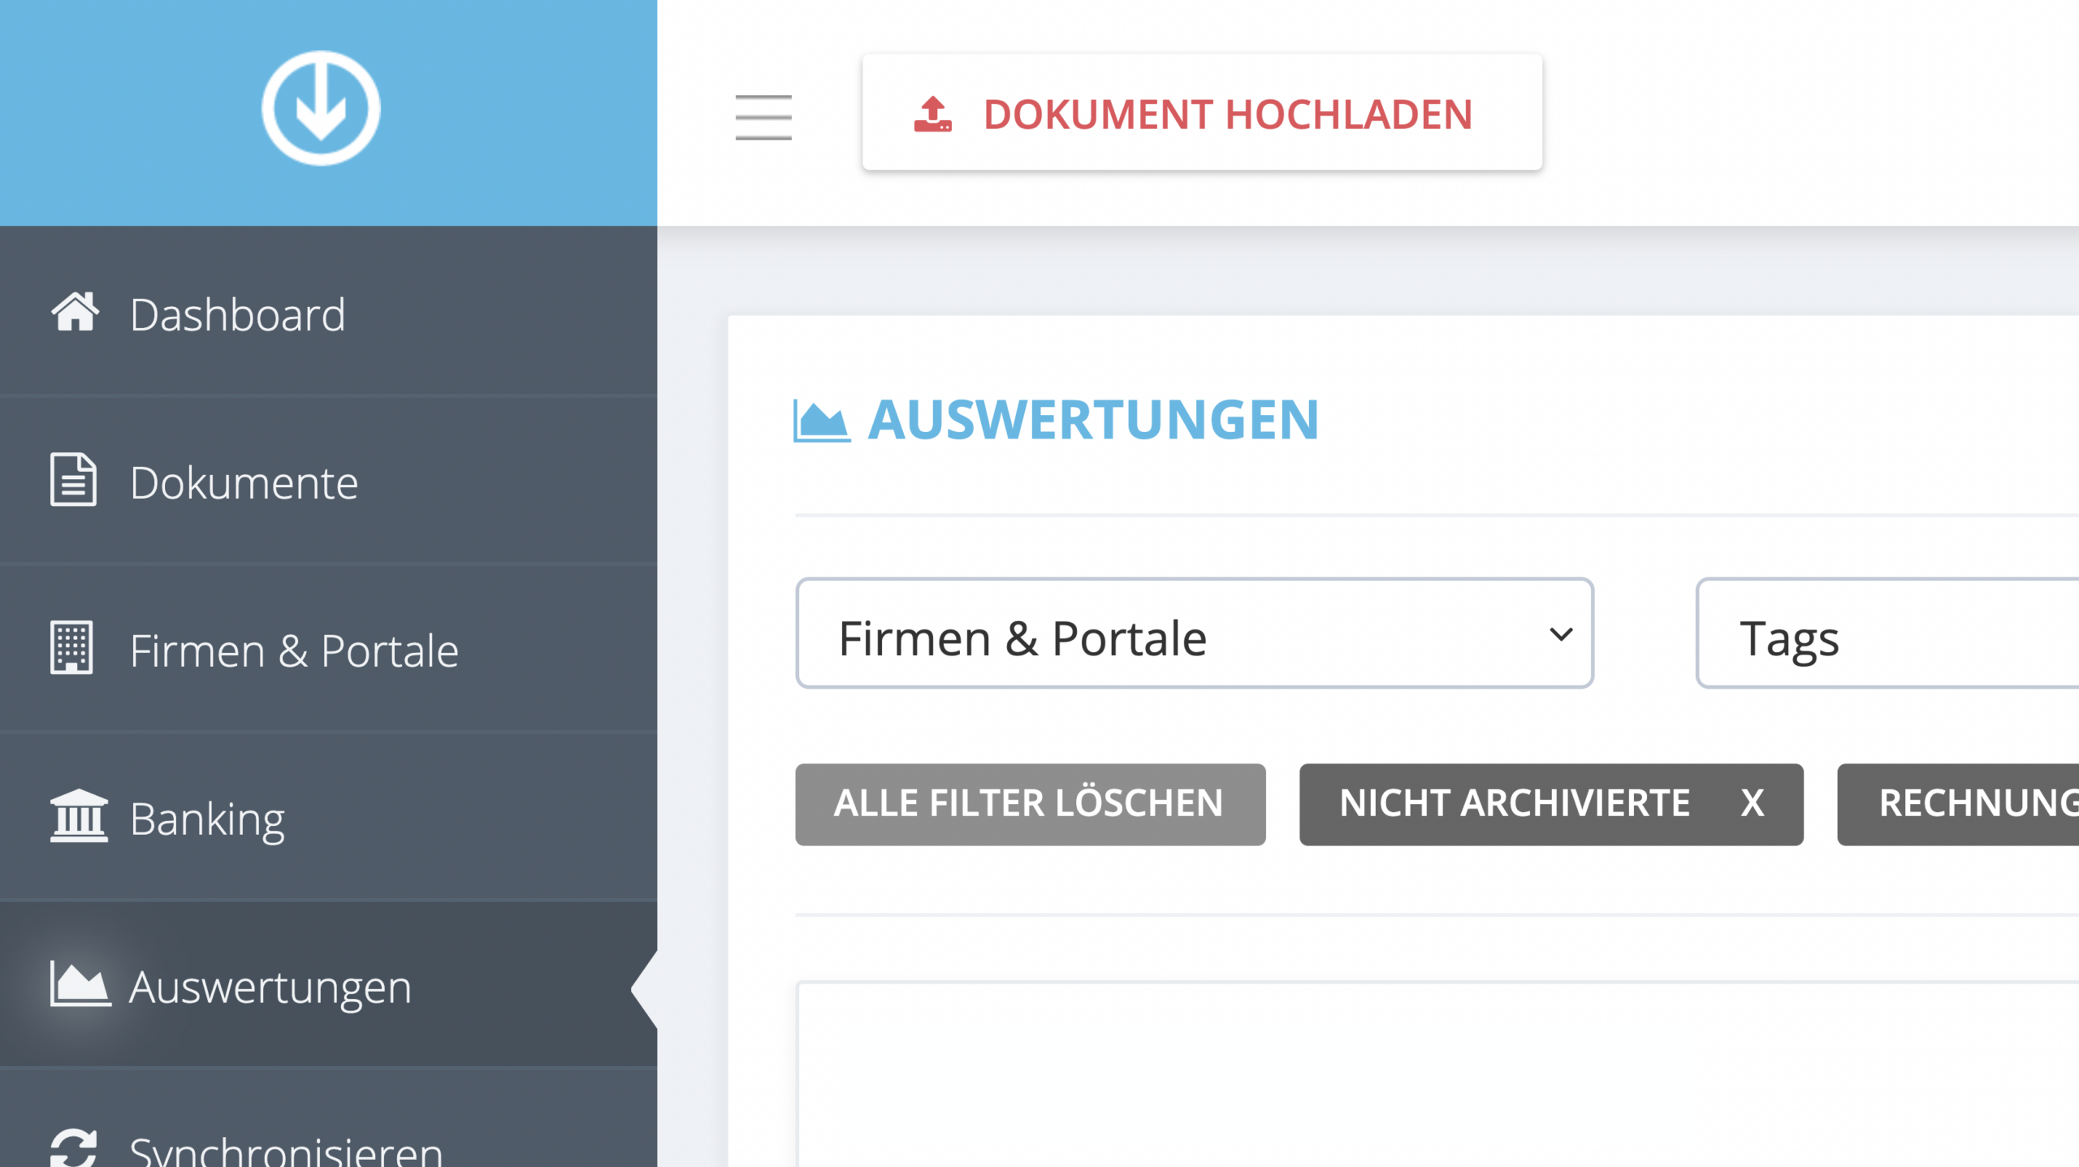The image size is (2079, 1167).
Task: Click DOKUMENT HOCHLADEN button
Action: click(1202, 113)
